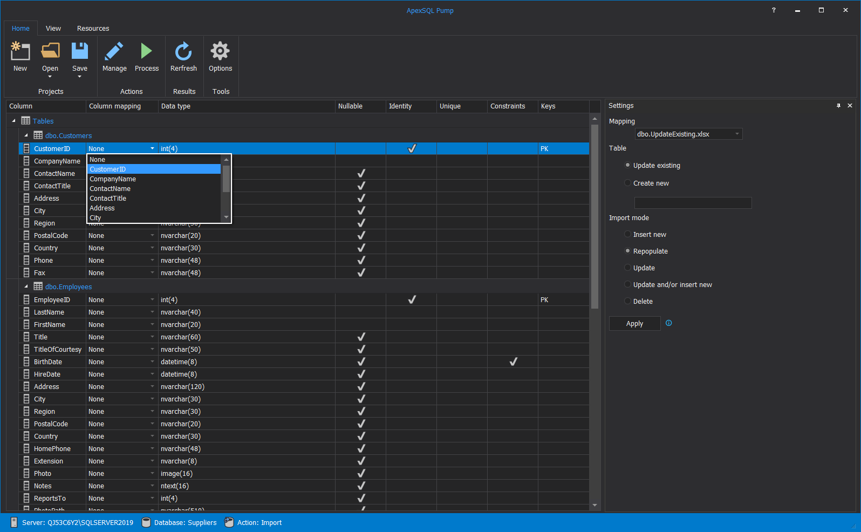Image resolution: width=861 pixels, height=532 pixels.
Task: Switch to the Home ribbon tab
Action: coord(20,28)
